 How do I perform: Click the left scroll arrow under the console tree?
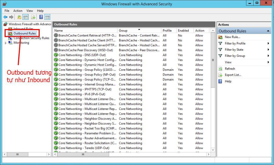(x=5, y=154)
